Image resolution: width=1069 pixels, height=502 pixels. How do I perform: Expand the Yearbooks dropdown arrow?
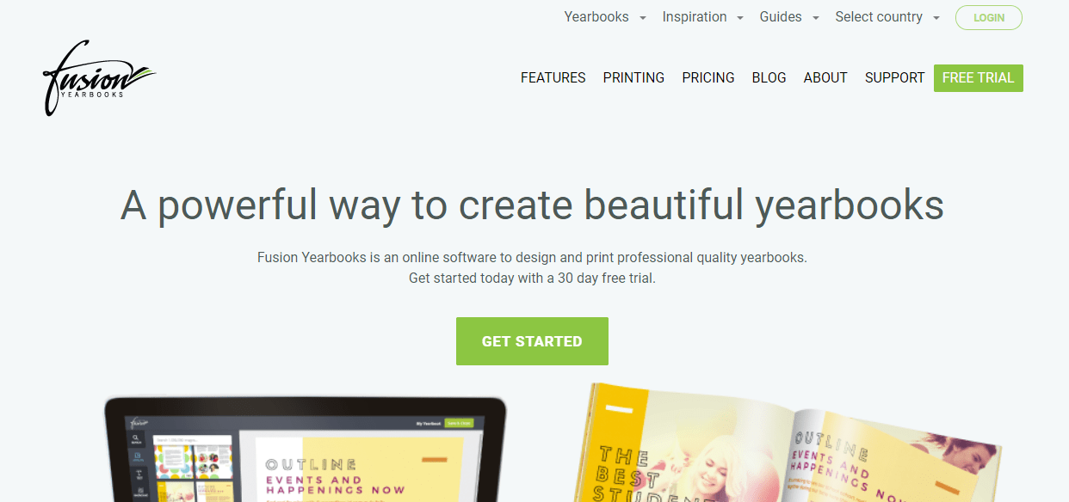[x=642, y=18]
